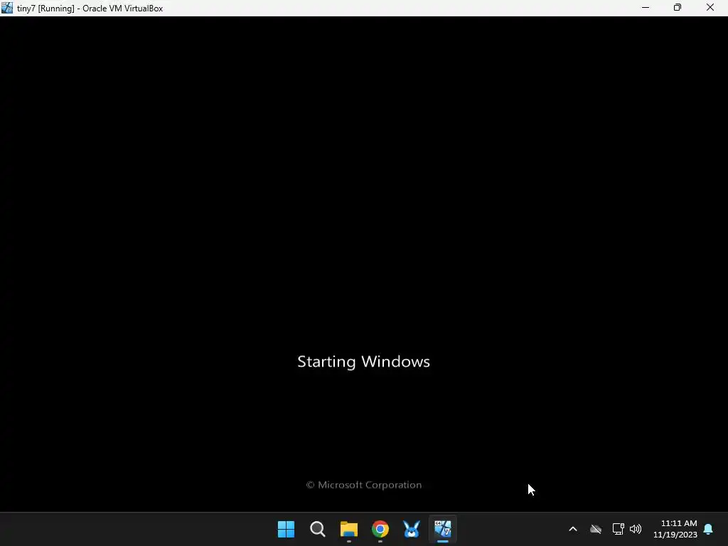This screenshot has height=546, width=728.
Task: Click the VirtualBox icon in the title bar
Action: [x=7, y=8]
